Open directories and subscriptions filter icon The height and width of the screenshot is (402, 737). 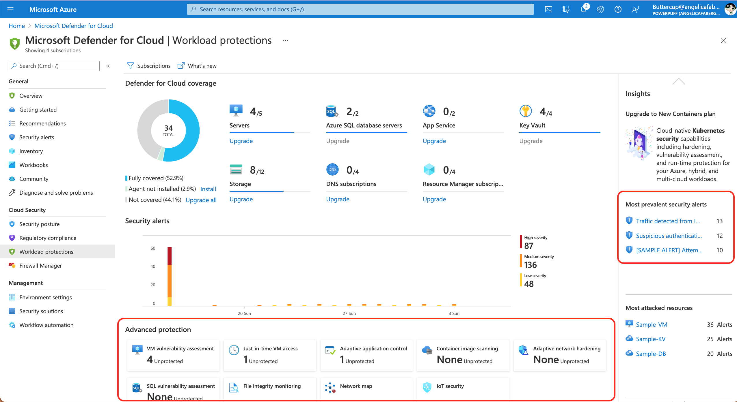click(x=566, y=9)
